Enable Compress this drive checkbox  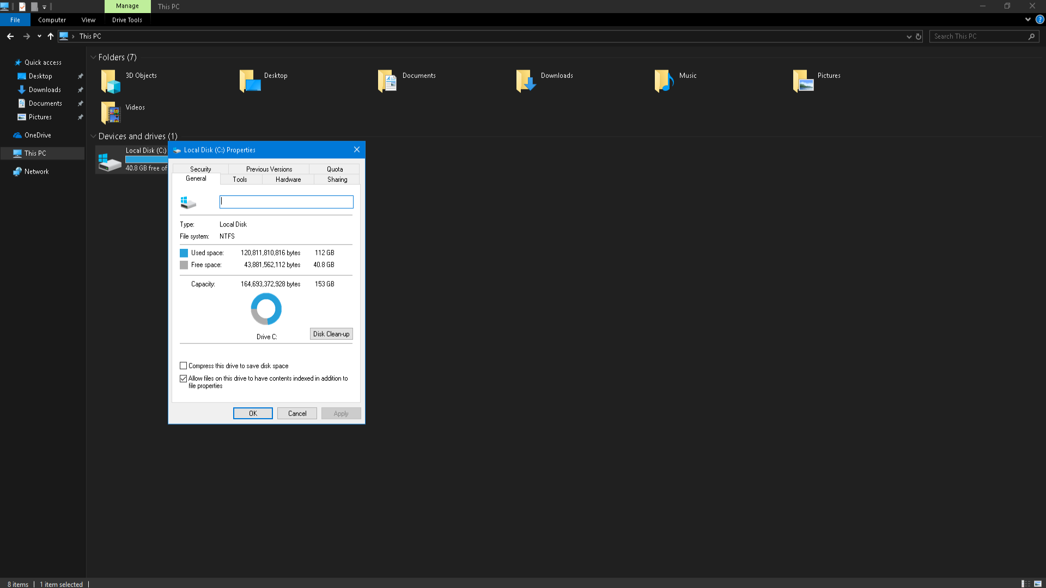pyautogui.click(x=184, y=366)
